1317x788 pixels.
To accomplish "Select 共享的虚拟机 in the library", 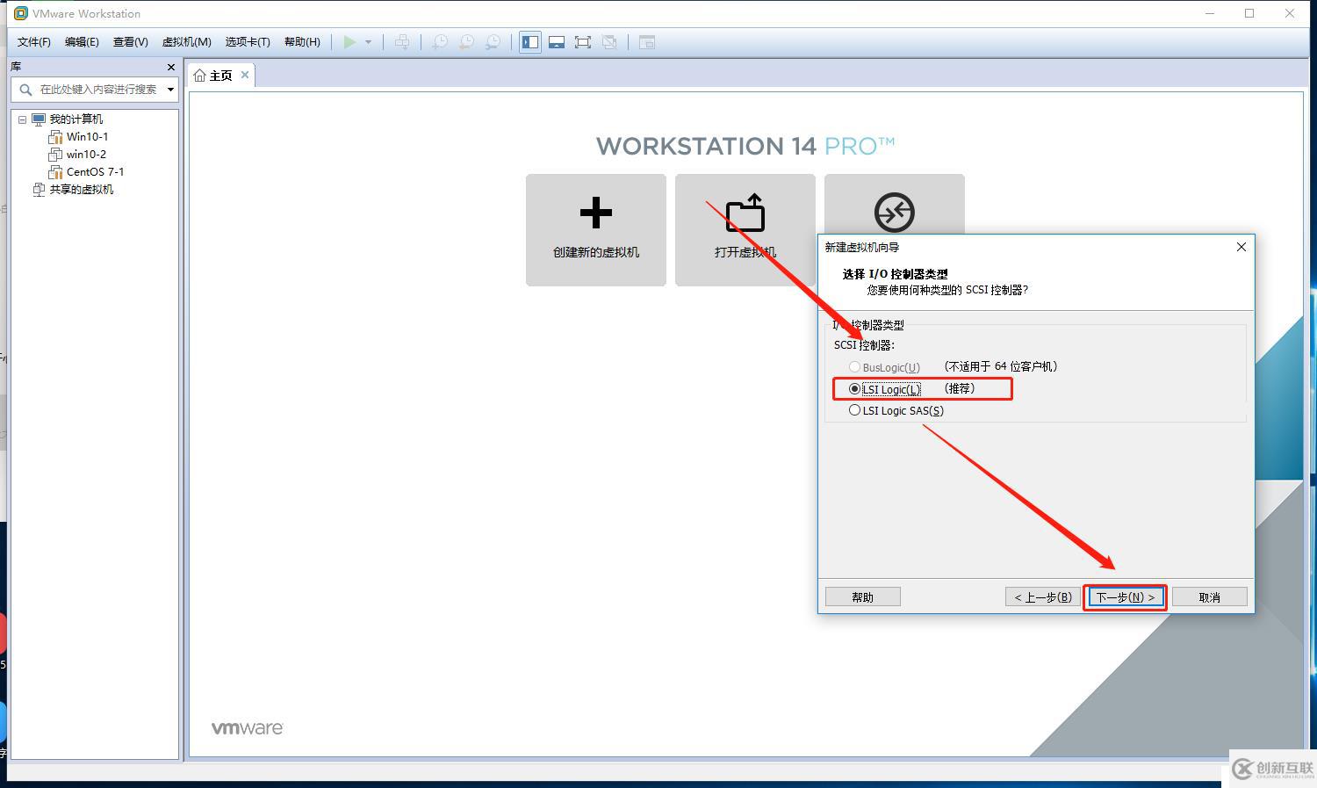I will (81, 190).
